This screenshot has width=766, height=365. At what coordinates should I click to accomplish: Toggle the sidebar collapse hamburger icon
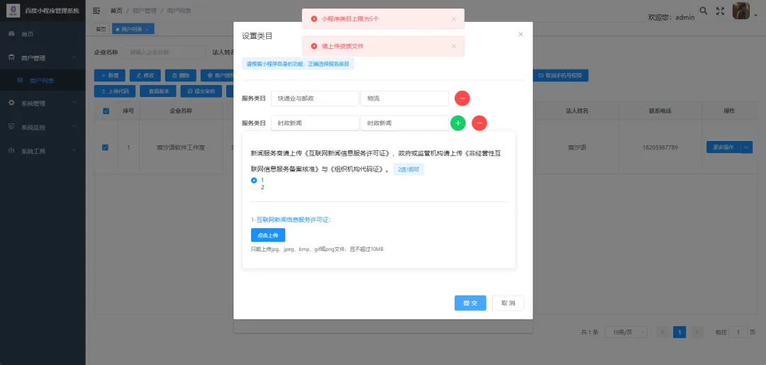[x=96, y=10]
